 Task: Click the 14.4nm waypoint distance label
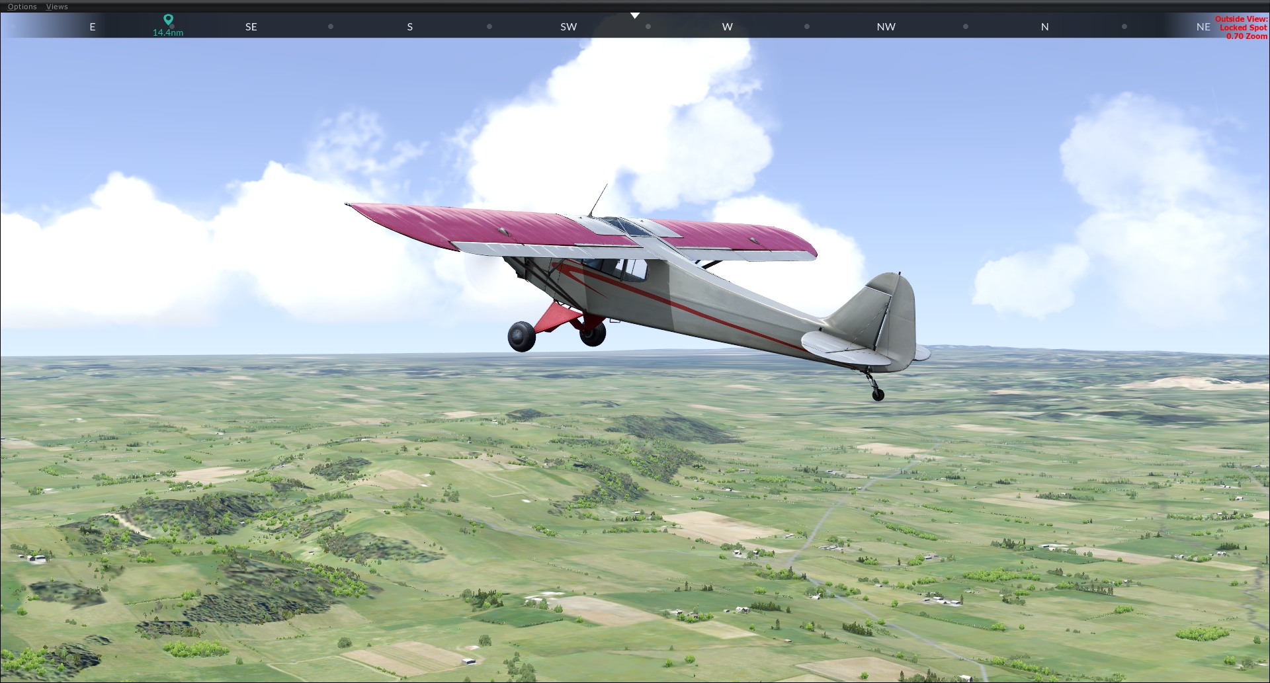pos(168,32)
